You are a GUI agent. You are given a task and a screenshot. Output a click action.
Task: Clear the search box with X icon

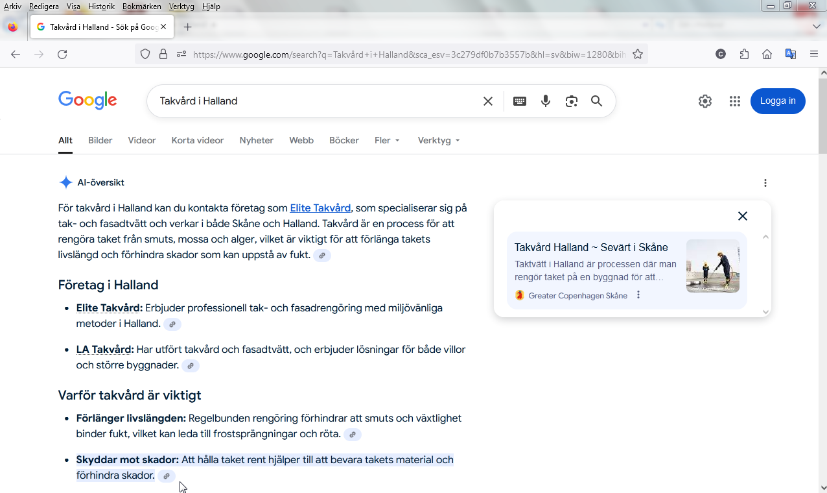[488, 101]
